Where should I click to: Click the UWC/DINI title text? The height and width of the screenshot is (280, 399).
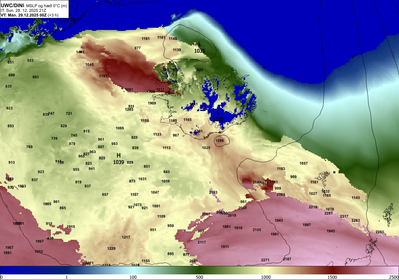12,5
